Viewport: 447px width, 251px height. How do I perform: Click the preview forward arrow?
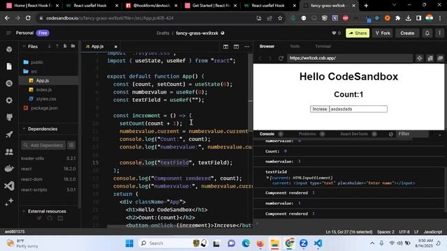pyautogui.click(x=270, y=59)
